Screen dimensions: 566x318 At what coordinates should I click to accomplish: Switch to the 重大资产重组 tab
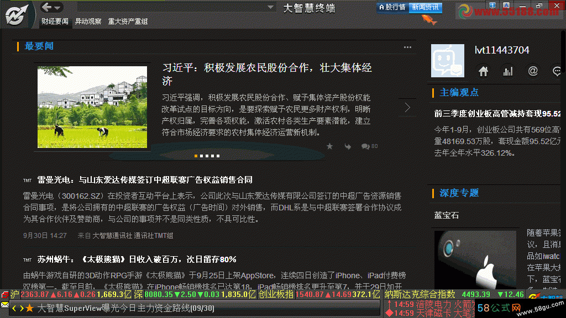128,22
